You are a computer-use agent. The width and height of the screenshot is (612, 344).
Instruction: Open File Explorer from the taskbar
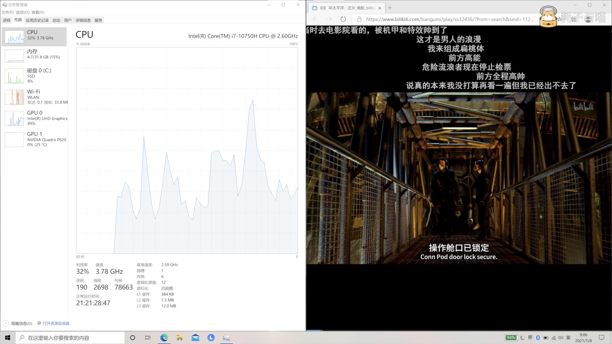click(x=179, y=338)
